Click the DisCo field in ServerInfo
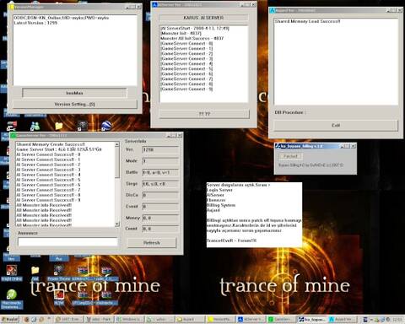The width and height of the screenshot is (405, 324). click(160, 195)
